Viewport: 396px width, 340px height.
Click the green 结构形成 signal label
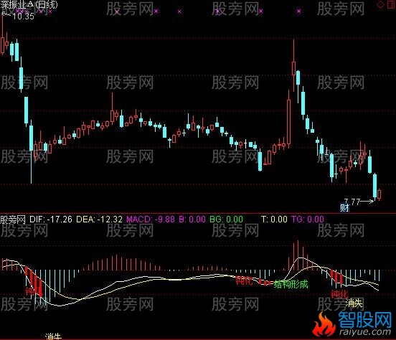pos(291,285)
